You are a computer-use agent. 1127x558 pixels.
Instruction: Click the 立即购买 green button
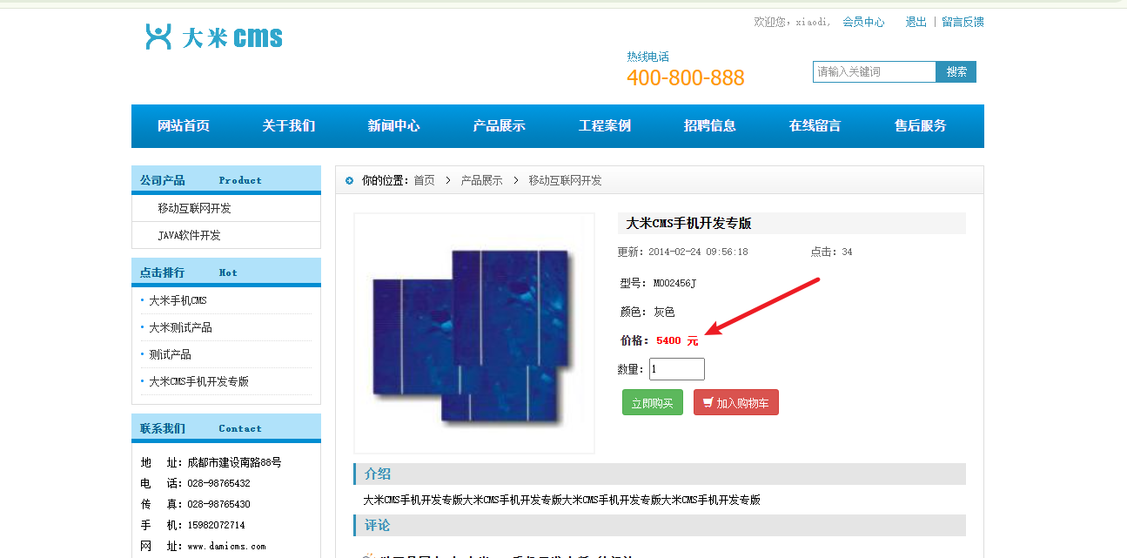click(x=652, y=403)
